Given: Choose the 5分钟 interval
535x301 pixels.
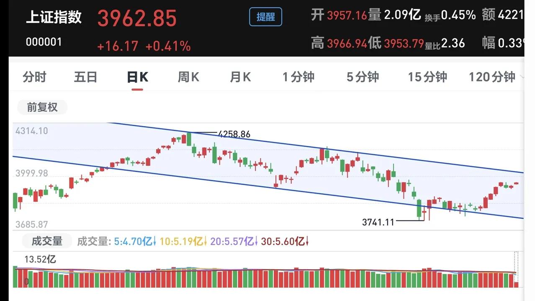Looking at the screenshot, I should point(363,77).
